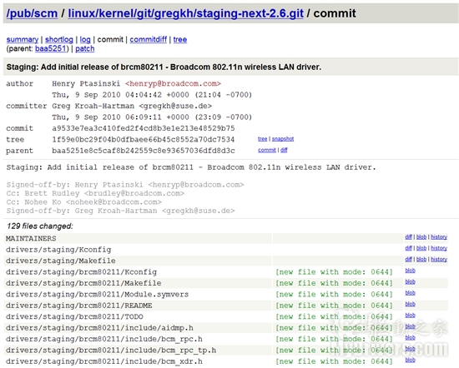The width and height of the screenshot is (459, 368).
Task: Open blob for brcm80211/Module.symvers
Action: pyautogui.click(x=410, y=292)
